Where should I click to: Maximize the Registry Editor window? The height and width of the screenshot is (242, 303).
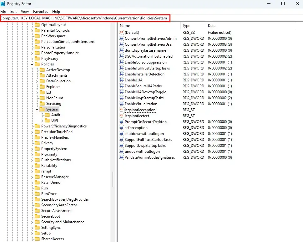[x=283, y=3]
